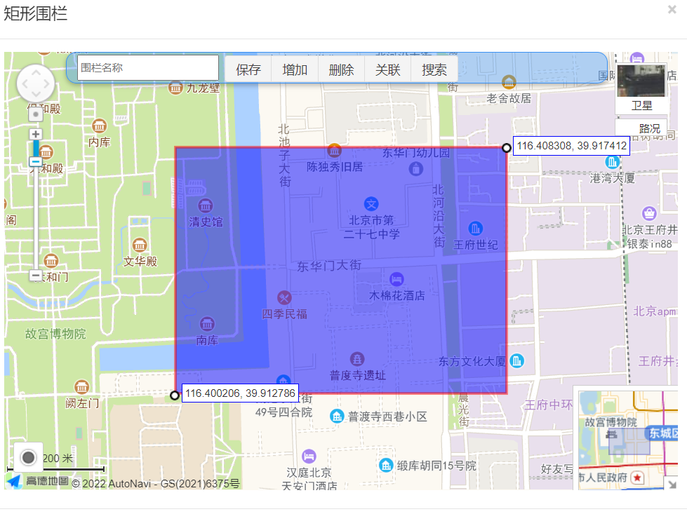Click the 关联 associate button
The image size is (687, 514).
(387, 69)
